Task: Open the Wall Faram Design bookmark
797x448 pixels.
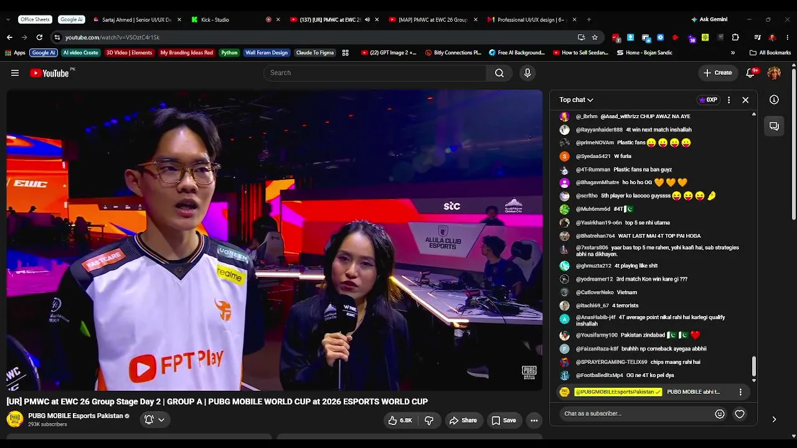Action: pyautogui.click(x=266, y=53)
